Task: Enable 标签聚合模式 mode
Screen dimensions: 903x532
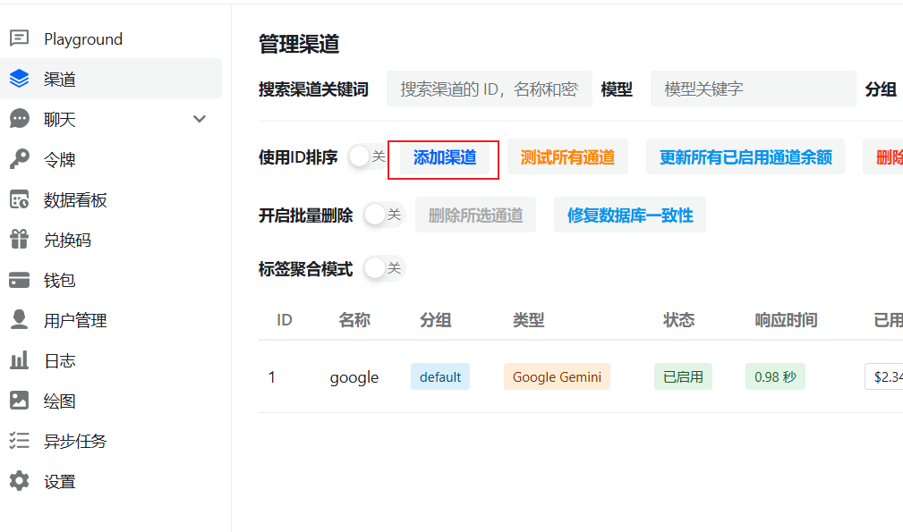Action: point(382,268)
